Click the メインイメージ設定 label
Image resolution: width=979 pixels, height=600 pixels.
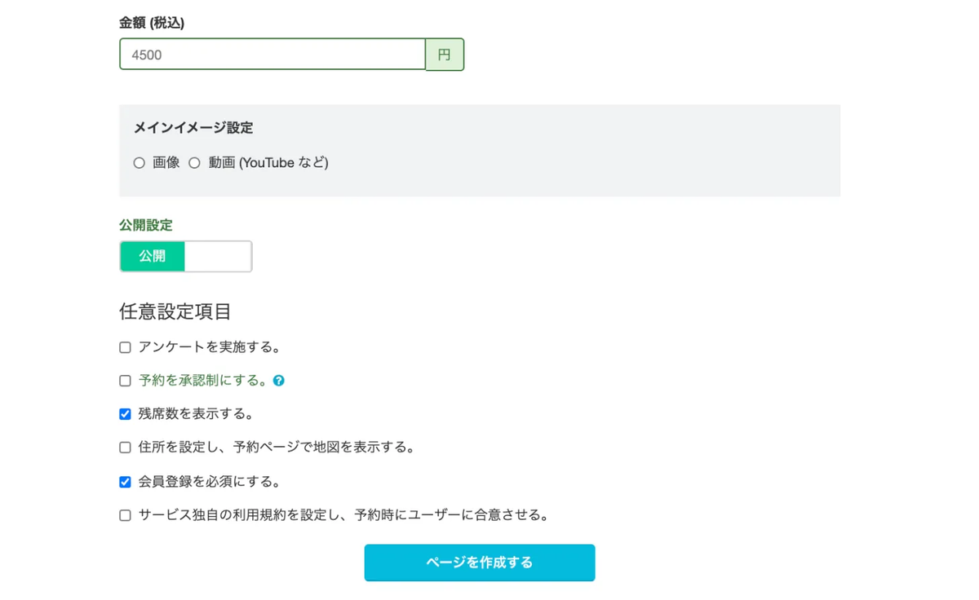193,128
